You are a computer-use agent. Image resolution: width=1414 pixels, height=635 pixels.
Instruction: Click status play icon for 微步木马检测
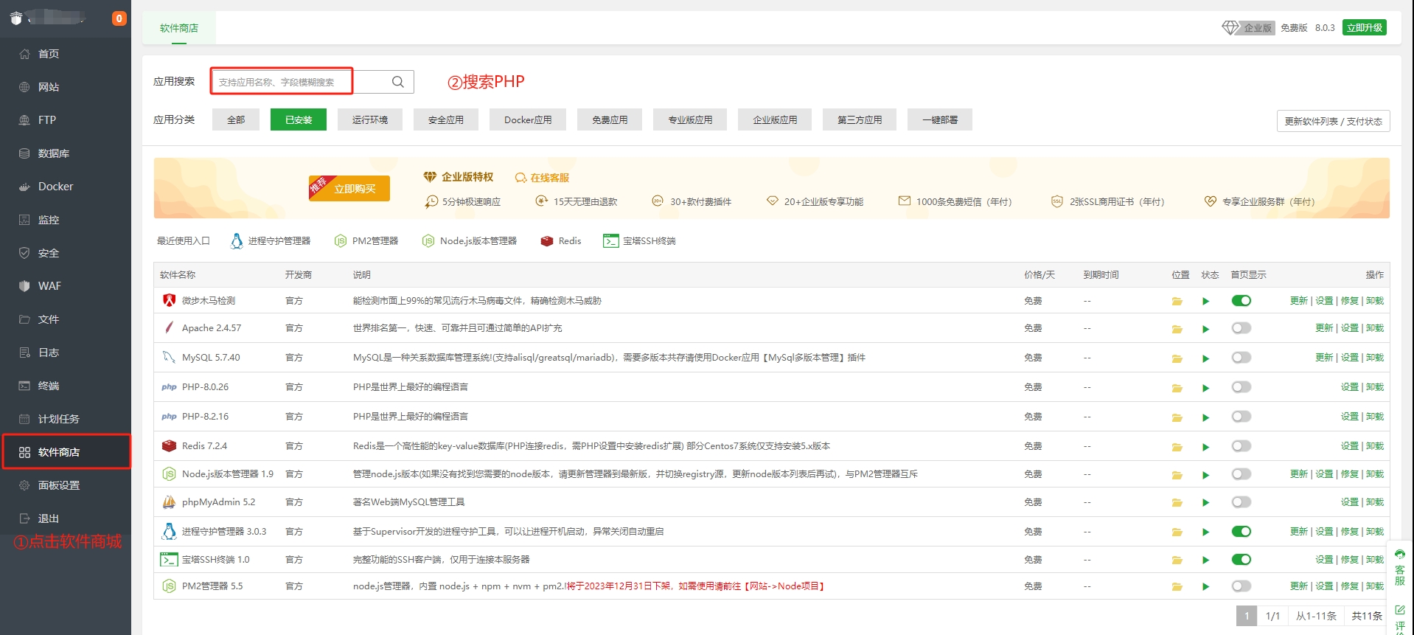1206,301
